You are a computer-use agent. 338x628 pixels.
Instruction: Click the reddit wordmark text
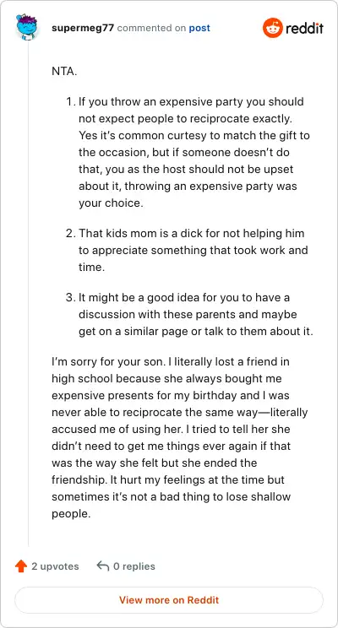click(x=305, y=29)
